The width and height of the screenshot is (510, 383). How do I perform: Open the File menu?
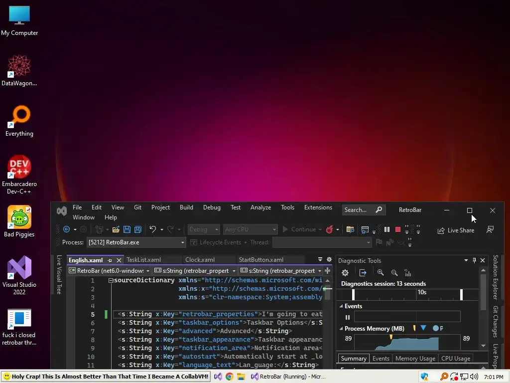[x=77, y=207]
